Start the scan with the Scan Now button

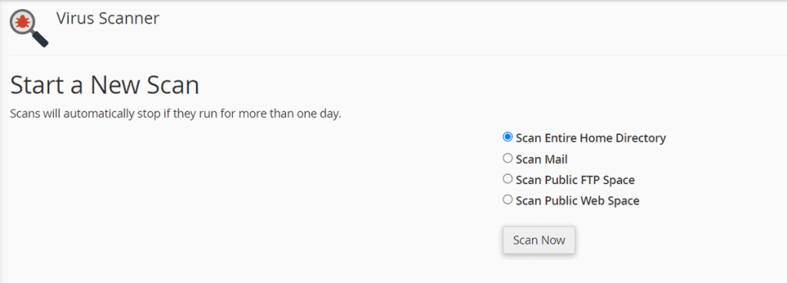[x=539, y=240]
